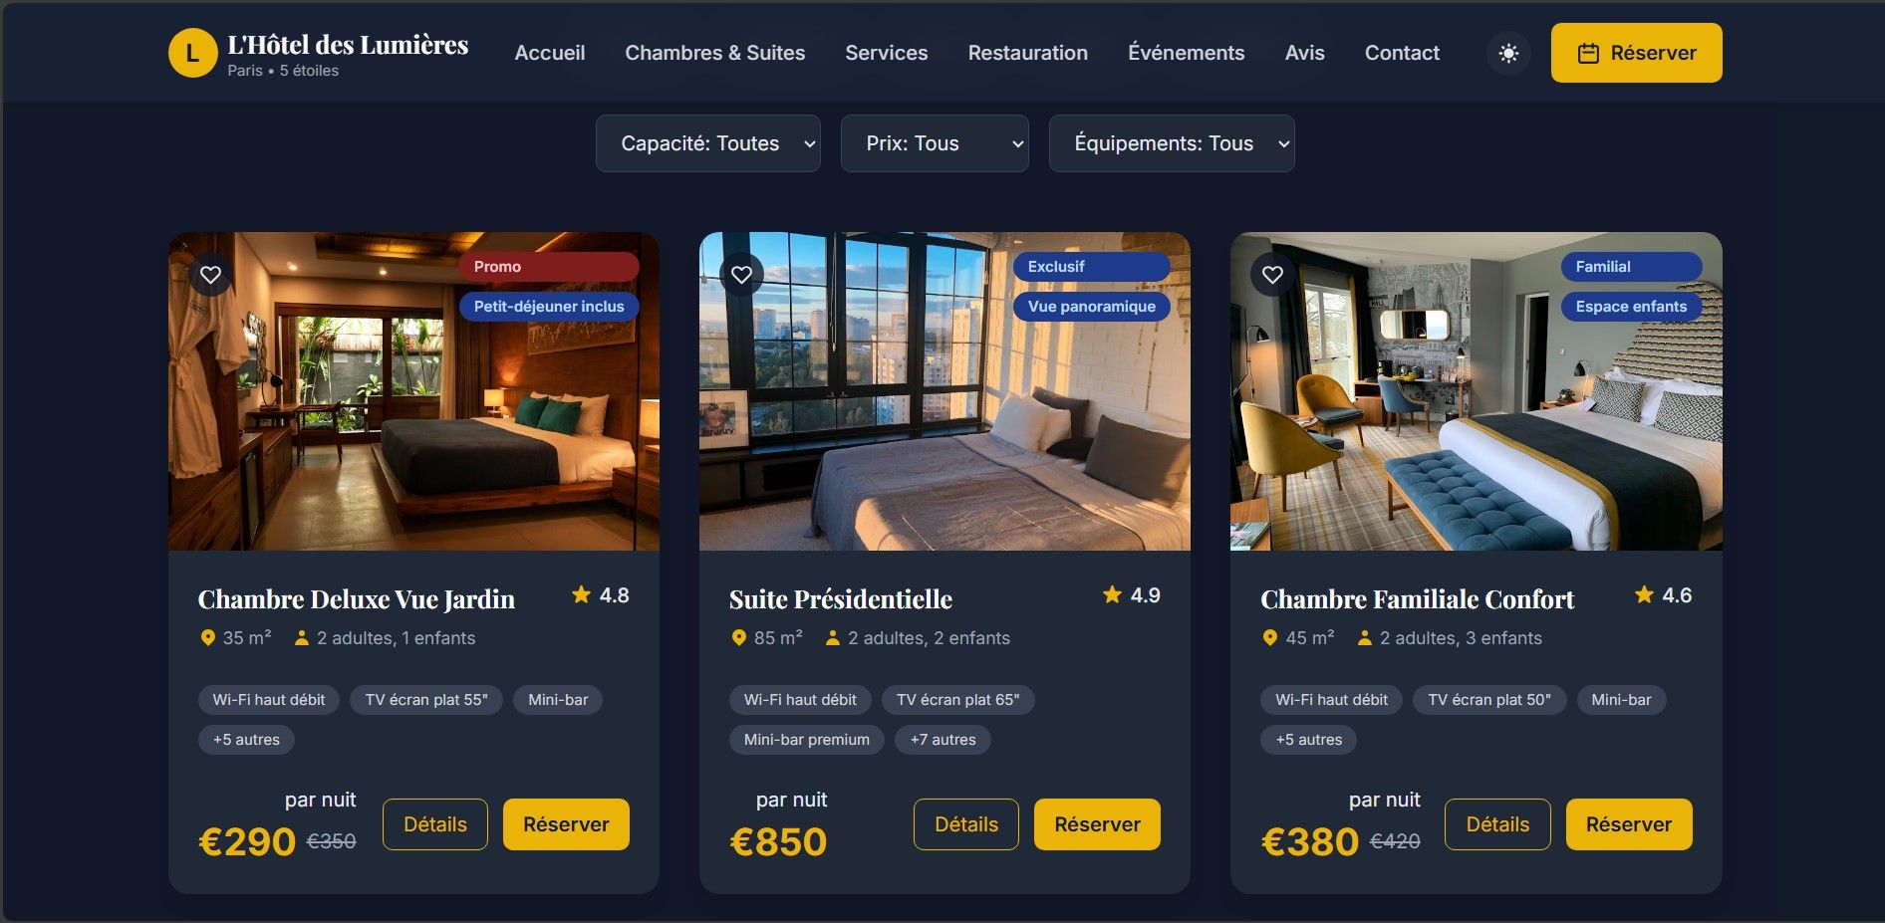Open the Chambre Deluxe Vue Jardin photo
Screen dimensions: 1885x923
pos(413,391)
